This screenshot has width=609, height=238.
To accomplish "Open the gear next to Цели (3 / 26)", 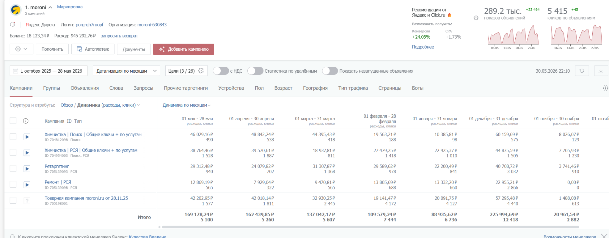I will click(201, 71).
